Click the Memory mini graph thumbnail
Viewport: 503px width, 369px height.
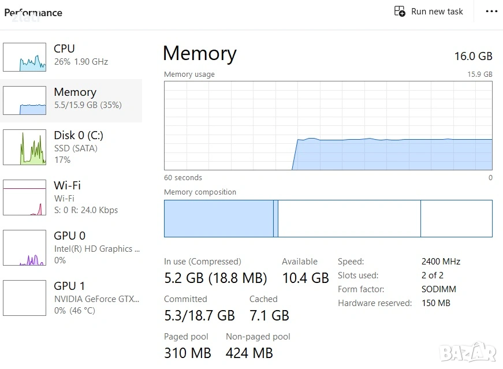(24, 100)
